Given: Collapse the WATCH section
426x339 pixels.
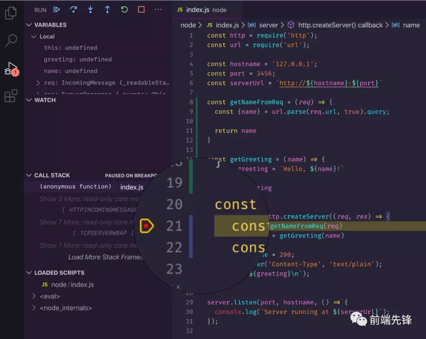Looking at the screenshot, I should click(29, 100).
